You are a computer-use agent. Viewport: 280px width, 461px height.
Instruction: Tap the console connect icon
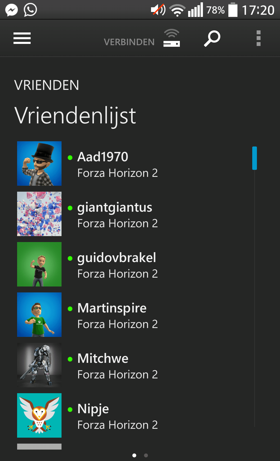tap(172, 38)
